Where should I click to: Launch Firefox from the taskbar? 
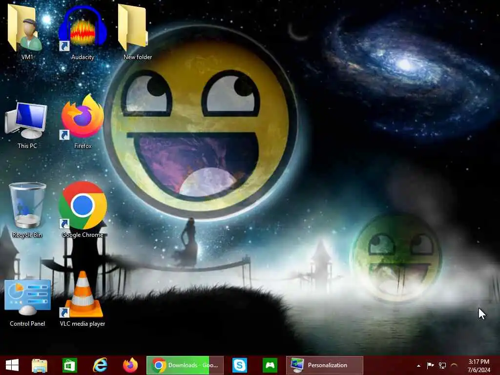point(130,365)
